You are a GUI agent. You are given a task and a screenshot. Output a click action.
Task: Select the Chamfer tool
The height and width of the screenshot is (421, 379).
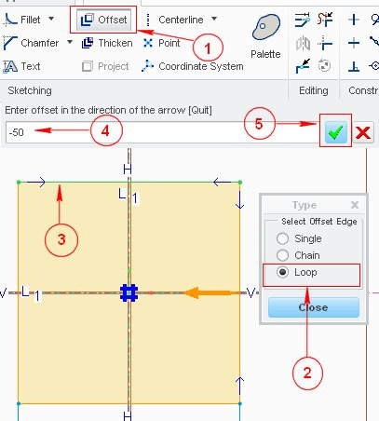pyautogui.click(x=31, y=43)
